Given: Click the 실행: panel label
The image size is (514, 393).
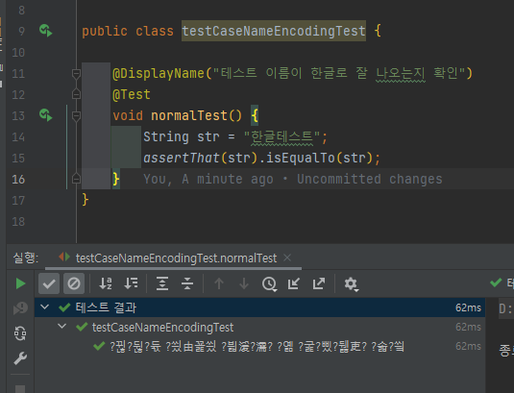Looking at the screenshot, I should [x=26, y=258].
